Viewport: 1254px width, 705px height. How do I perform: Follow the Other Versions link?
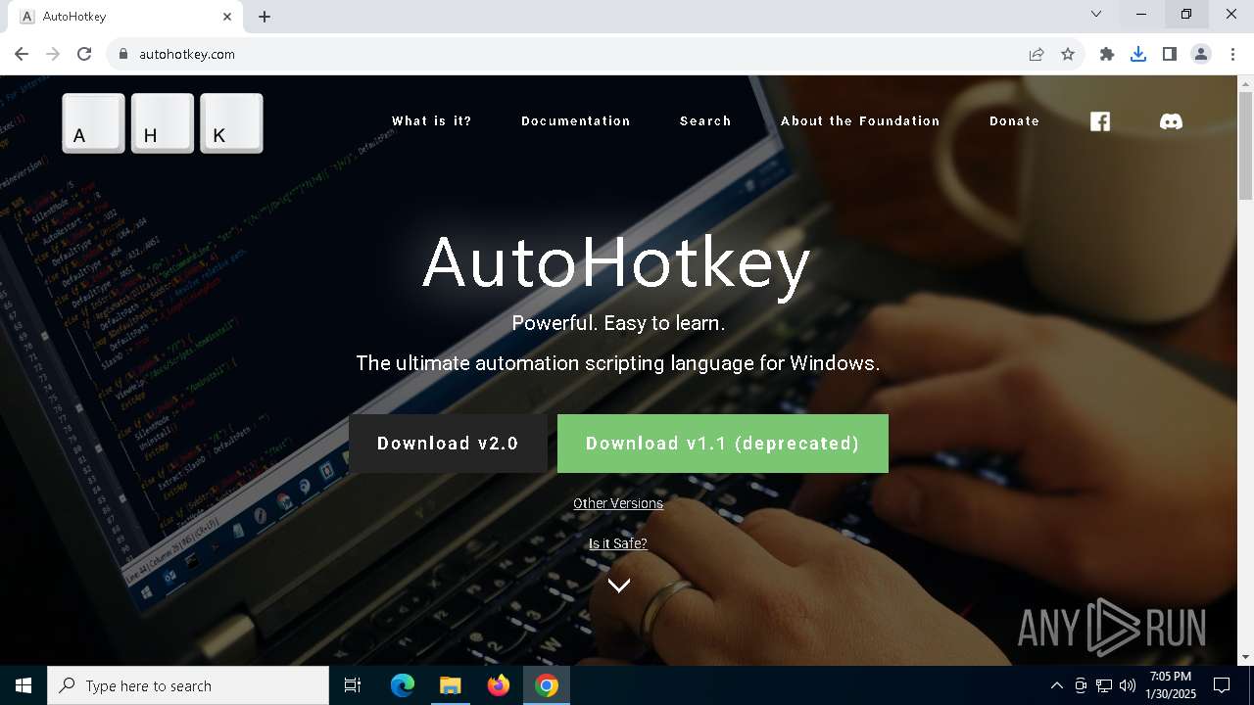[x=618, y=503]
